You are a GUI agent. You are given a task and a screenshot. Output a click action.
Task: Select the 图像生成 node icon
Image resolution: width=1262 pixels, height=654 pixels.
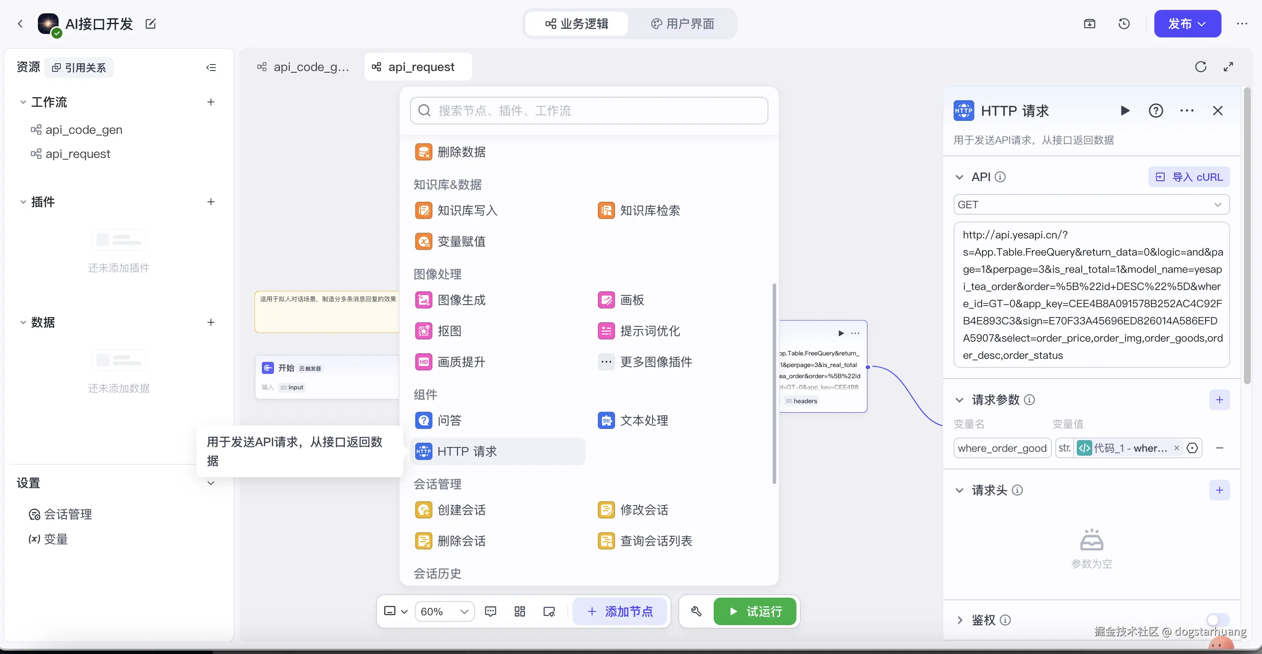[424, 300]
